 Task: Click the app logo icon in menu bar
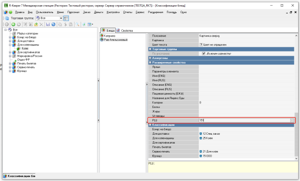click(6, 12)
